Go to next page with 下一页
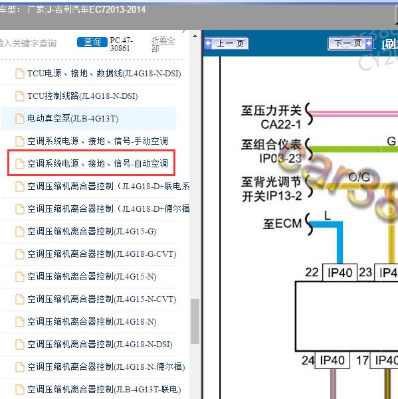Screen dimensions: 398x399 click(x=350, y=43)
